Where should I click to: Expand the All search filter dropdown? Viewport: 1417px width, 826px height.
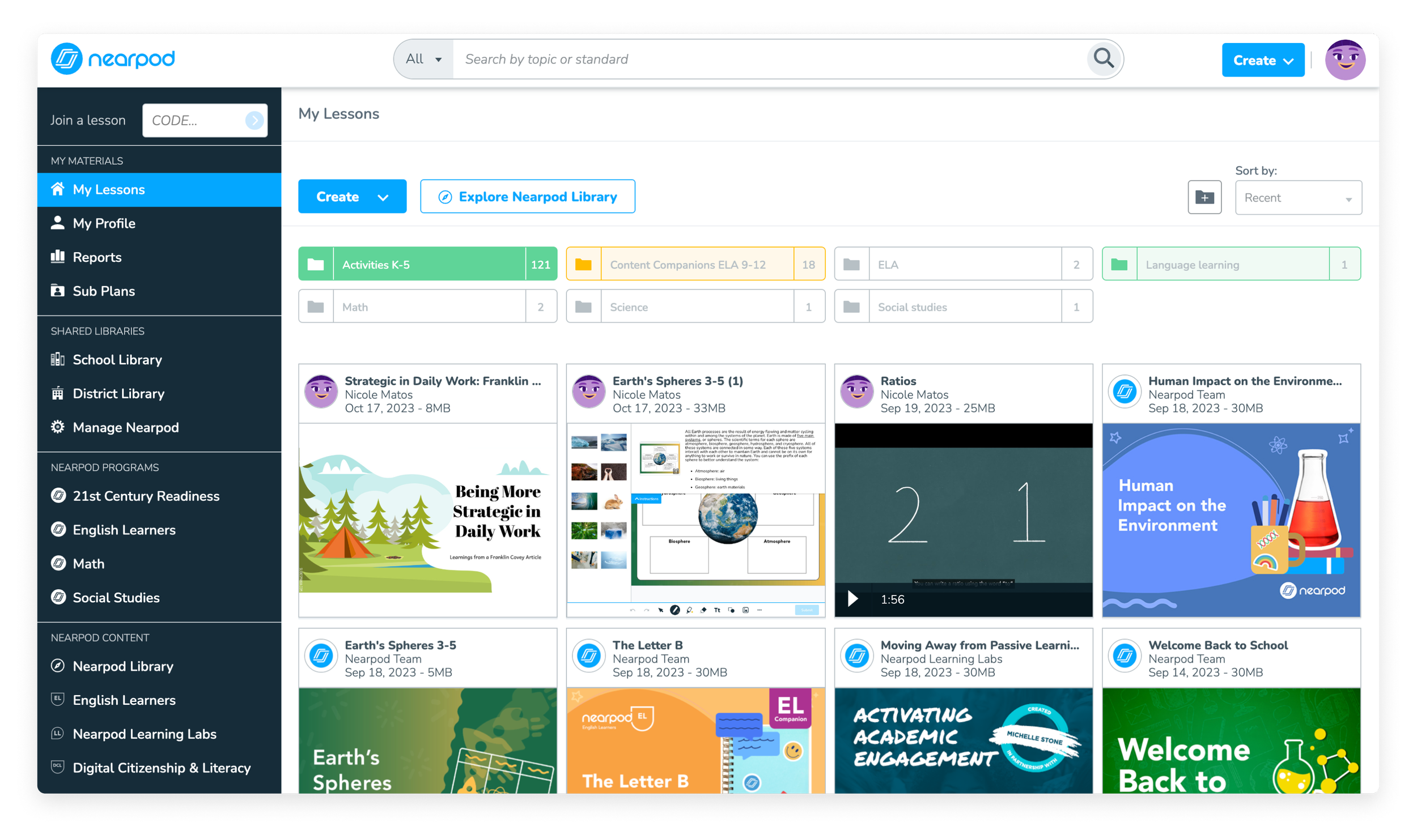tap(423, 59)
